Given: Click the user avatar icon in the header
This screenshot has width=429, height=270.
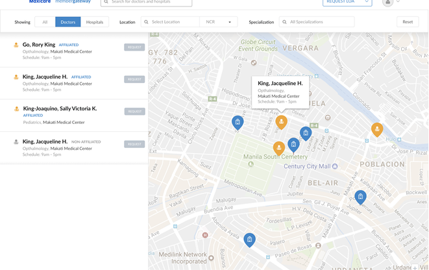Looking at the screenshot, I should tap(387, 2).
